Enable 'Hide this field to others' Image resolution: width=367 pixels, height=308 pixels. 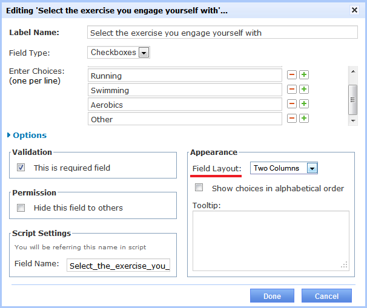21,208
